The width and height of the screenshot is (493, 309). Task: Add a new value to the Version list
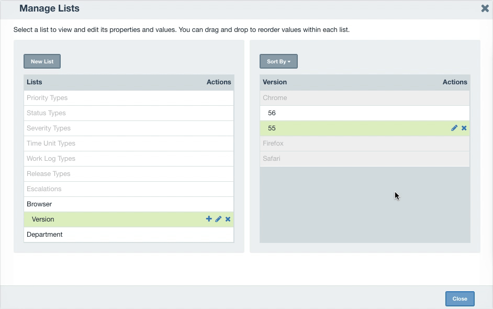tap(209, 219)
